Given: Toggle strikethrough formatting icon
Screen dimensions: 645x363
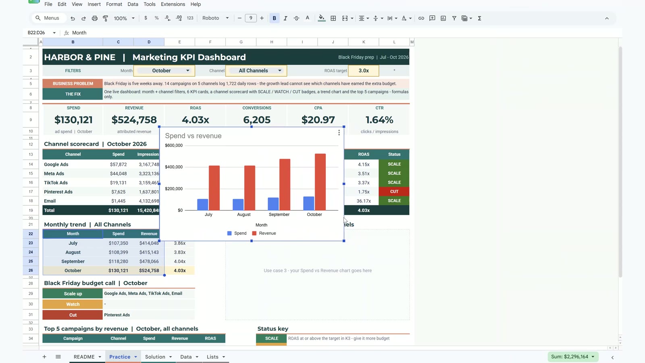Looking at the screenshot, I should (296, 18).
